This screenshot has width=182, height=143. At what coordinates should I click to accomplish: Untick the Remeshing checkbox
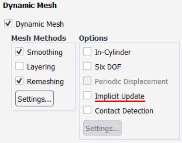[x=19, y=81]
